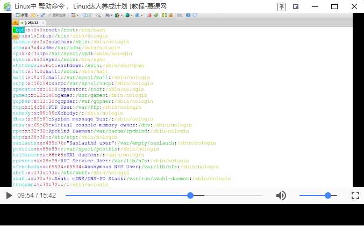The height and width of the screenshot is (226, 364).
Task: Click the 'virtual console memory owner' line
Action: click(102, 125)
